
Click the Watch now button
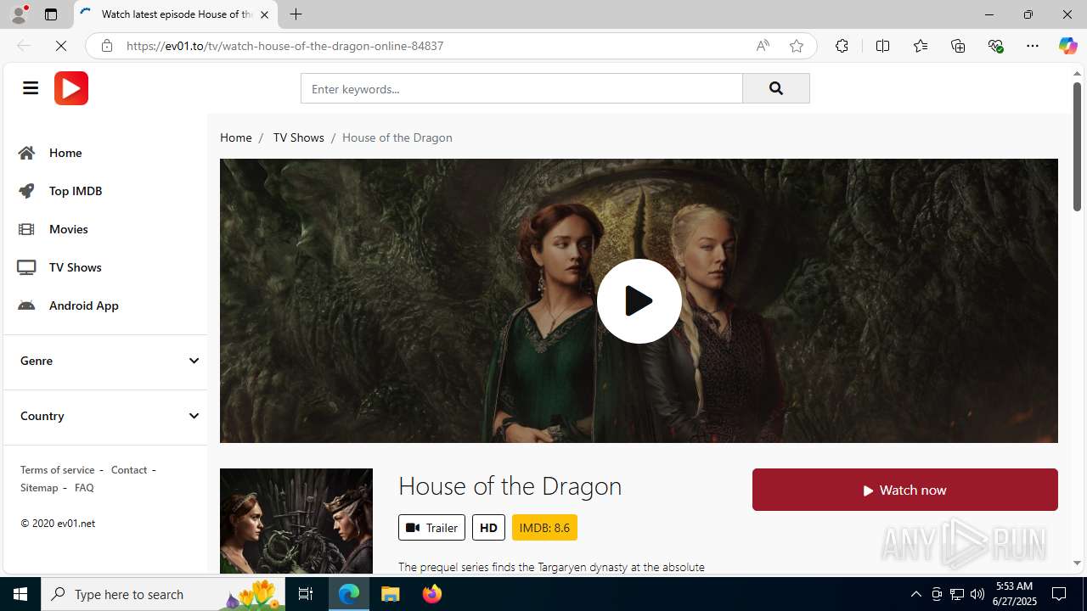tap(904, 490)
